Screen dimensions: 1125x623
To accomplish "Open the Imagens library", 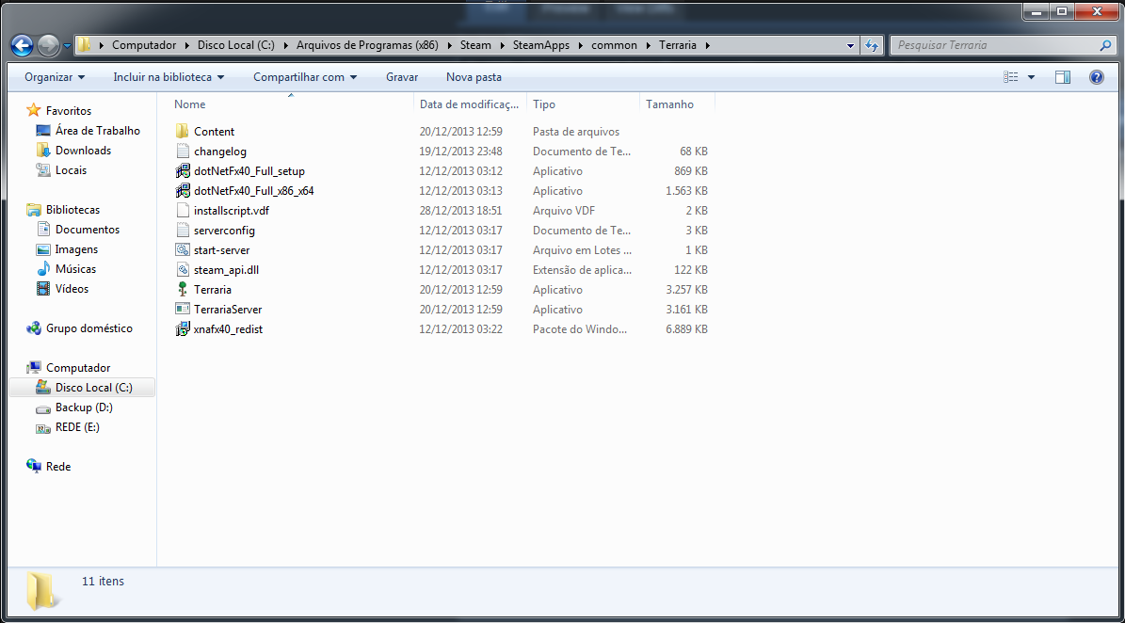I will tap(76, 249).
